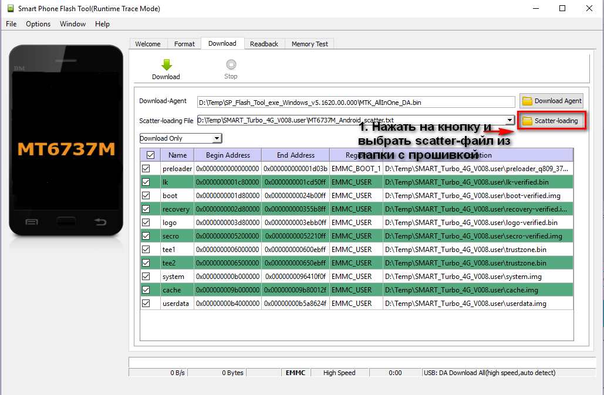
Task: Click the boot-verified.img location cell
Action: 478,195
